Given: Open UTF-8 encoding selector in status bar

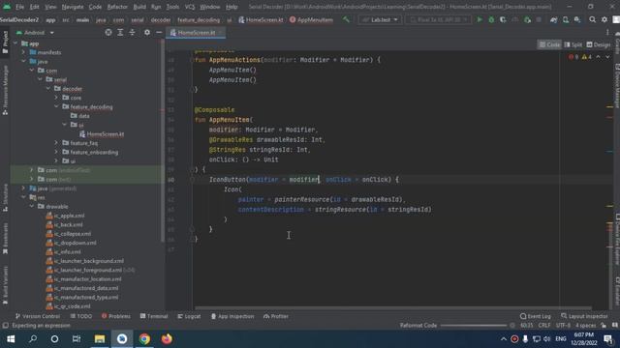Looking at the screenshot, I should pyautogui.click(x=563, y=326).
